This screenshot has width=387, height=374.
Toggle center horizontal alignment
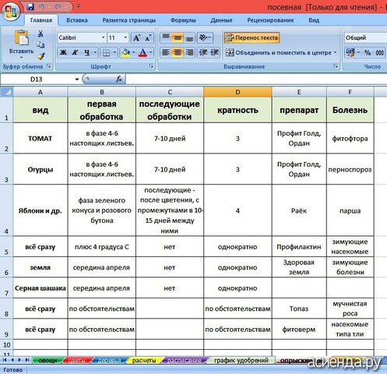pos(178,53)
